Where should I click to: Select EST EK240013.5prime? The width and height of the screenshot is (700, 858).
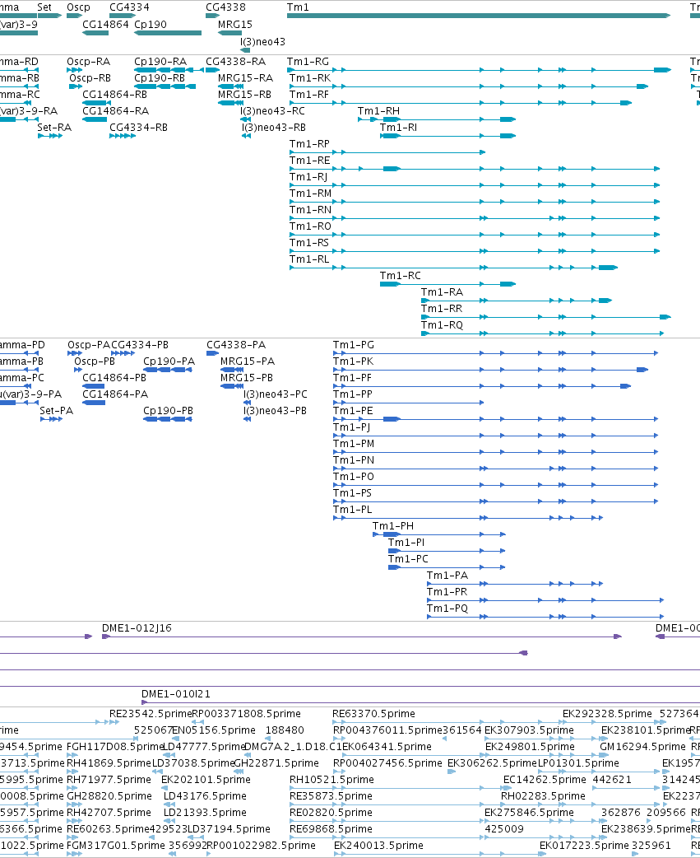point(378,846)
